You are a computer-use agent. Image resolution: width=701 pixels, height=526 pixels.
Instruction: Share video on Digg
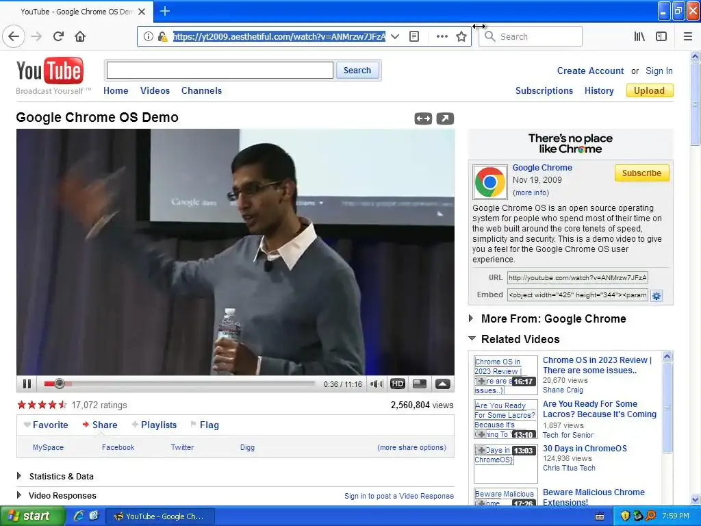click(x=247, y=447)
